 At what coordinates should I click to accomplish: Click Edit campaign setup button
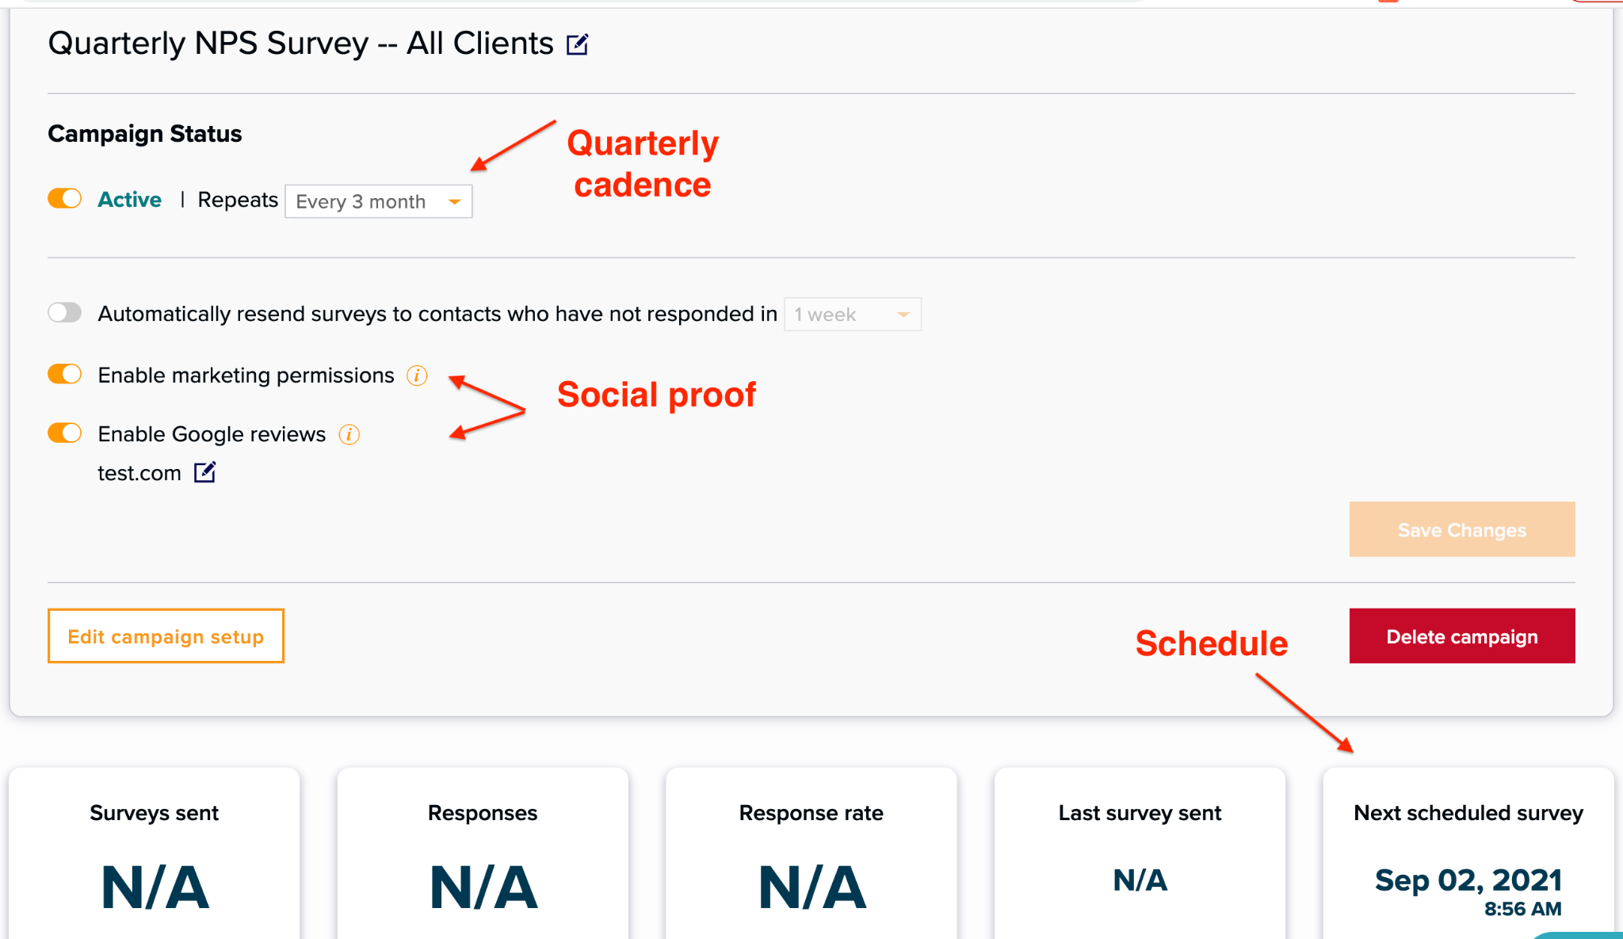pos(166,636)
